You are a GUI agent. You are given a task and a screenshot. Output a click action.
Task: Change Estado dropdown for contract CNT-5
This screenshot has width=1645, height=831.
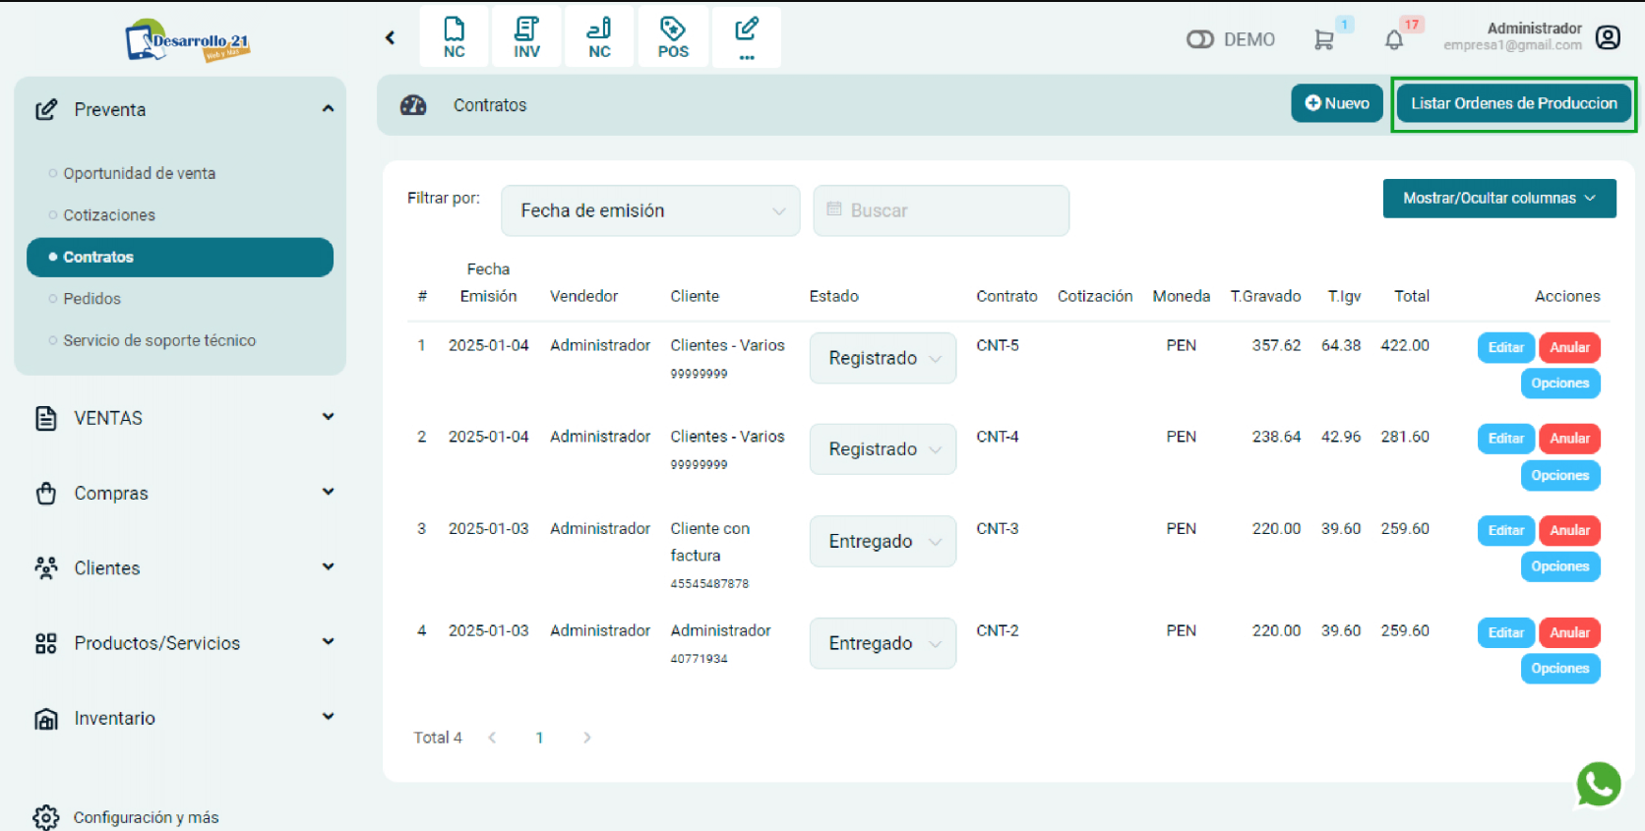(883, 358)
